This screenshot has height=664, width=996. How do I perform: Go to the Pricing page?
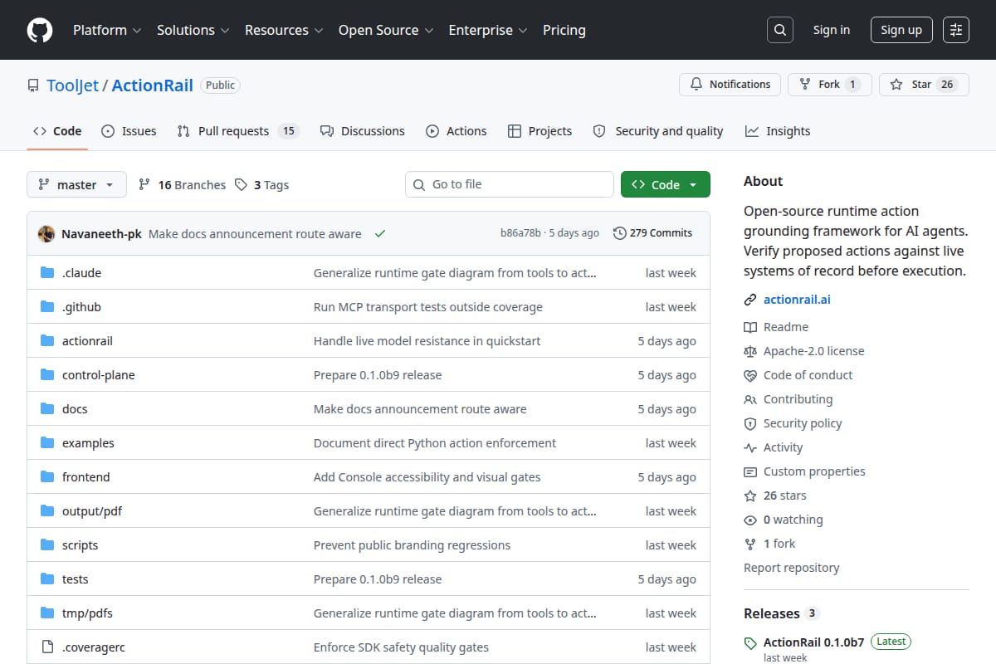pyautogui.click(x=564, y=30)
